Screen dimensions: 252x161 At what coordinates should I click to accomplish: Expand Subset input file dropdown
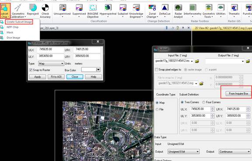(192, 61)
